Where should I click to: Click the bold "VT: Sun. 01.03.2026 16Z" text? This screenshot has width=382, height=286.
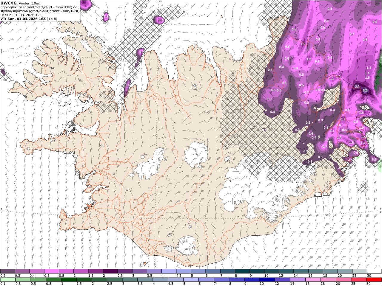point(23,18)
